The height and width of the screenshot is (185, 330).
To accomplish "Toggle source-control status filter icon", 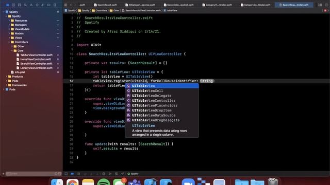I will (60, 174).
